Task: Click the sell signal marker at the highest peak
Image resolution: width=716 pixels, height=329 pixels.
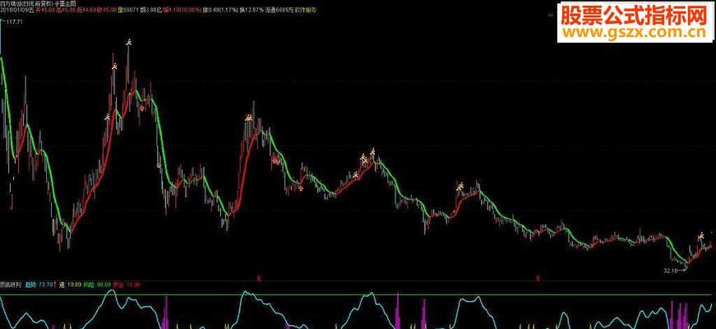Action: click(x=127, y=42)
